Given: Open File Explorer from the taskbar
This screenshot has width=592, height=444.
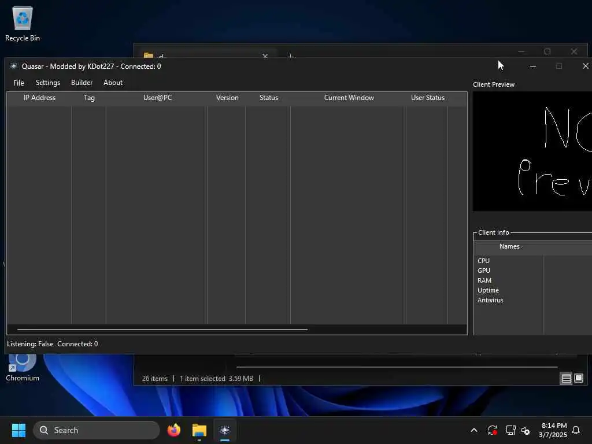Looking at the screenshot, I should point(199,430).
